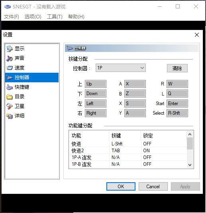Viewport: 206px width, 213px height.
Task: Confirm settings with OK button
Action: [x=121, y=187]
